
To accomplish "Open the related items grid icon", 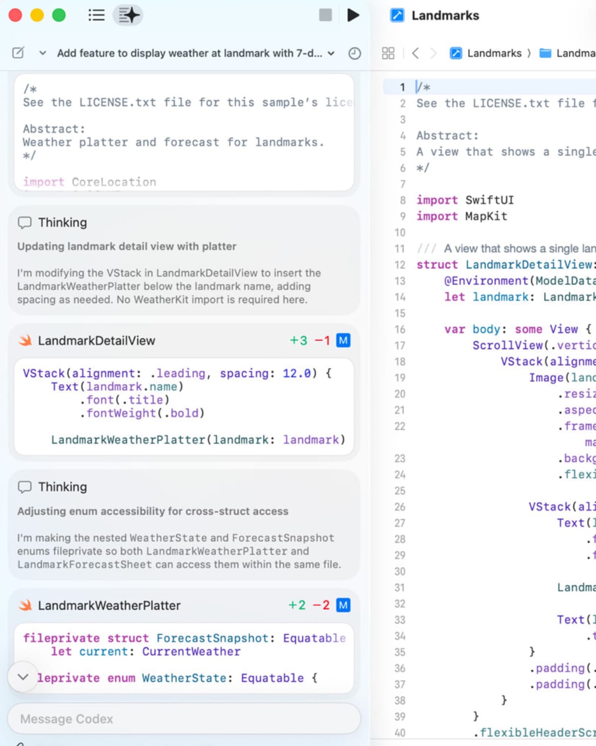I will [388, 53].
